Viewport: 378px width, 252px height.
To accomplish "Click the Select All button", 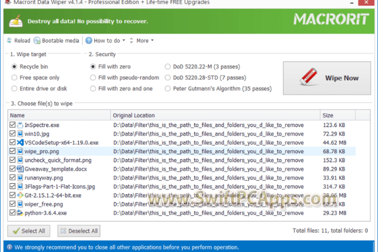I will pos(29,231).
